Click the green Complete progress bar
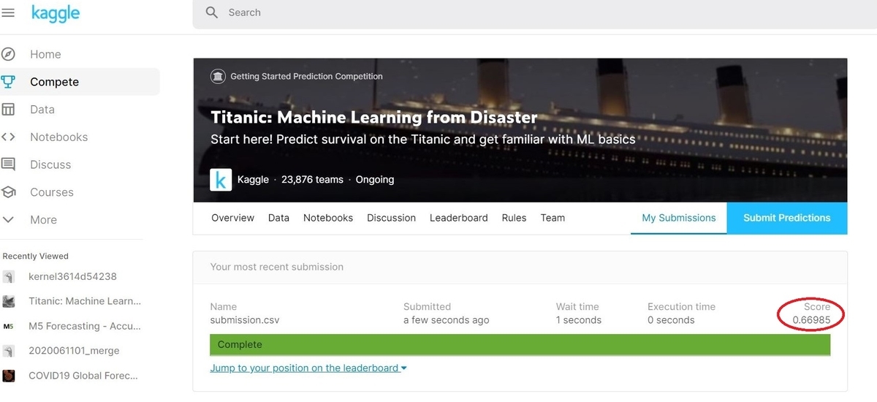The width and height of the screenshot is (877, 402). tap(520, 344)
